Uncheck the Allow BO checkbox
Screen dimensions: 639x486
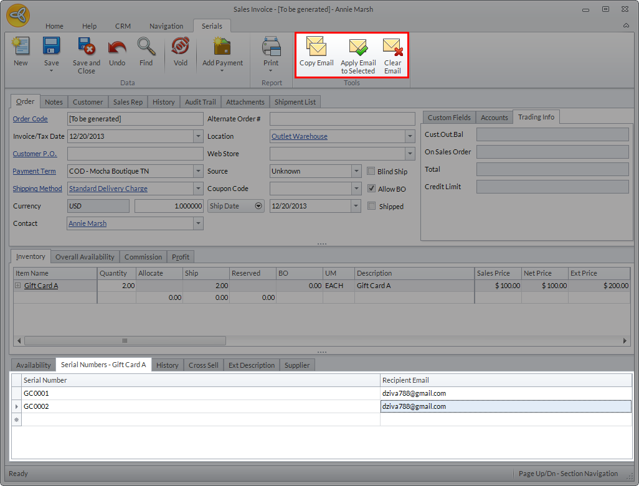(x=372, y=189)
